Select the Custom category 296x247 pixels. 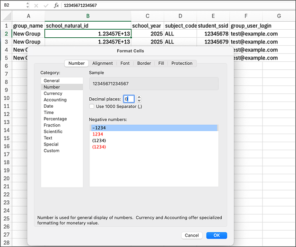coord(52,151)
